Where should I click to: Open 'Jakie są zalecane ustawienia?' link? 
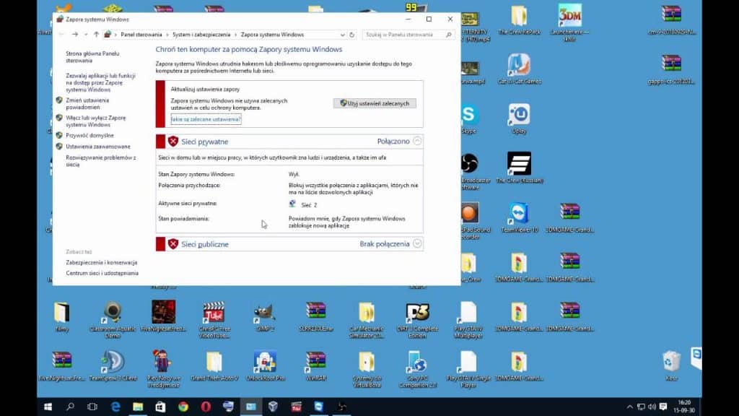tap(206, 119)
